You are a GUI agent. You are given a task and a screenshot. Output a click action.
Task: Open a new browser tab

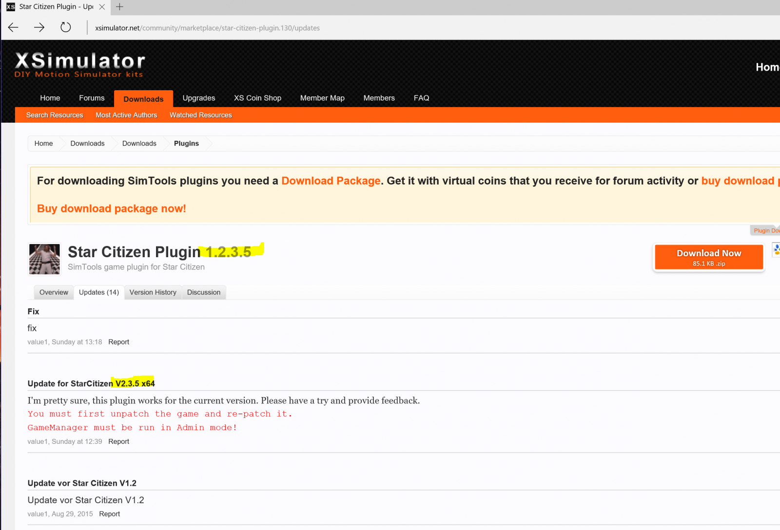pyautogui.click(x=119, y=7)
